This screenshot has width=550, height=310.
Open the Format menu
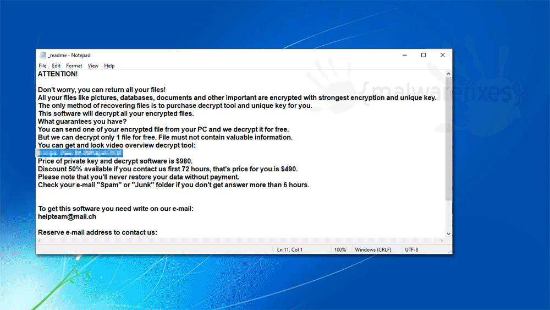[74, 66]
